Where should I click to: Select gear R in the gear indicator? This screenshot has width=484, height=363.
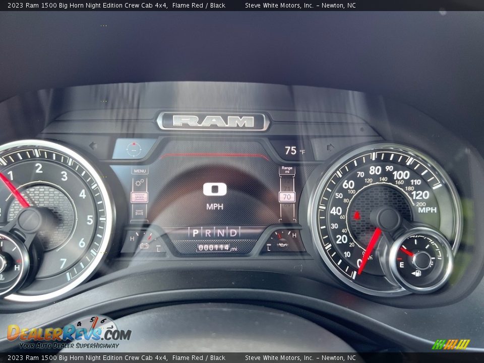point(208,233)
